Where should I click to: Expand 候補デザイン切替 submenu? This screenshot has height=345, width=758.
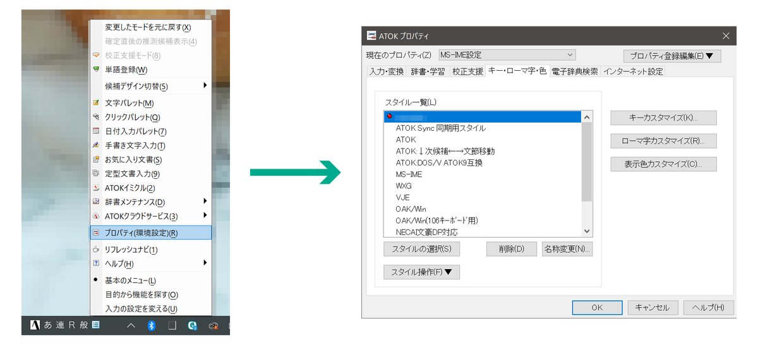tap(205, 85)
